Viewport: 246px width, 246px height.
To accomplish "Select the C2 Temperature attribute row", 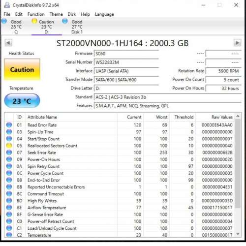I will [120, 235].
